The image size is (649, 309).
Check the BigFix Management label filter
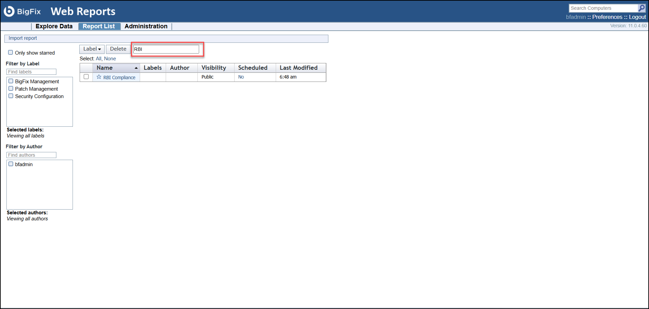[x=11, y=81]
